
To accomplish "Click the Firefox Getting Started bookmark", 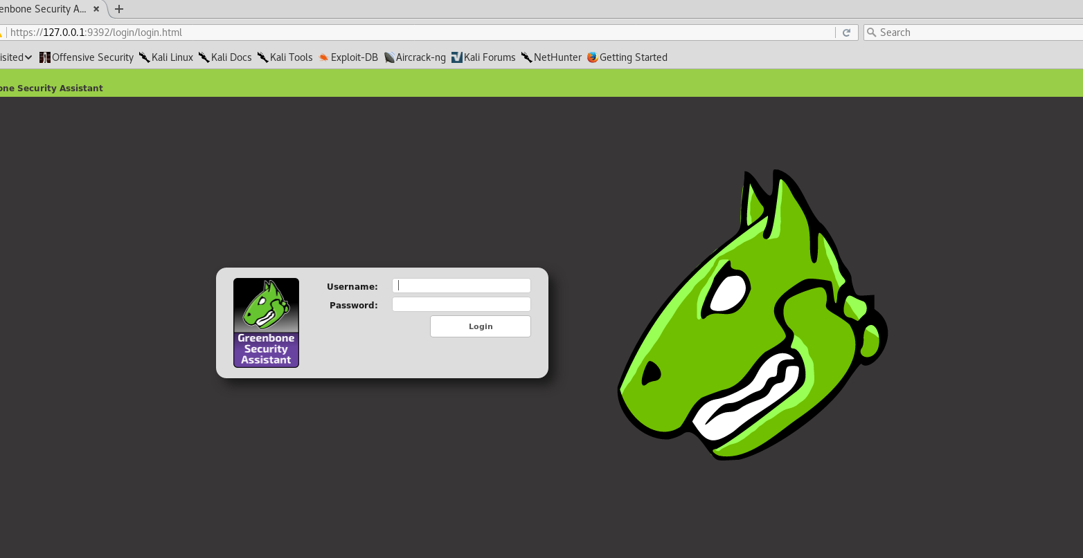I will click(x=627, y=57).
